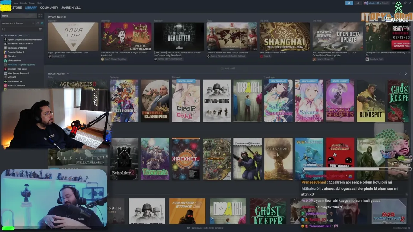
Task: Click the Company of Heroes sidebar icon
Action: 5,48
